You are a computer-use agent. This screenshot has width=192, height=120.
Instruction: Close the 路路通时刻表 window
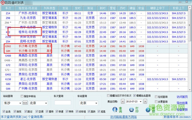tap(187, 2)
